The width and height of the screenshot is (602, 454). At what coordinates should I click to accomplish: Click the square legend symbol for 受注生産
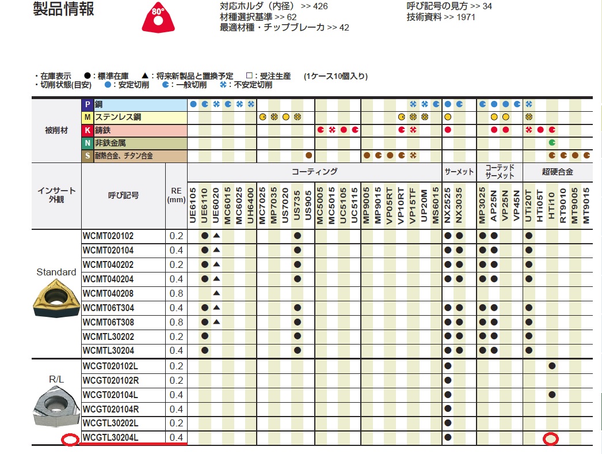tap(249, 75)
